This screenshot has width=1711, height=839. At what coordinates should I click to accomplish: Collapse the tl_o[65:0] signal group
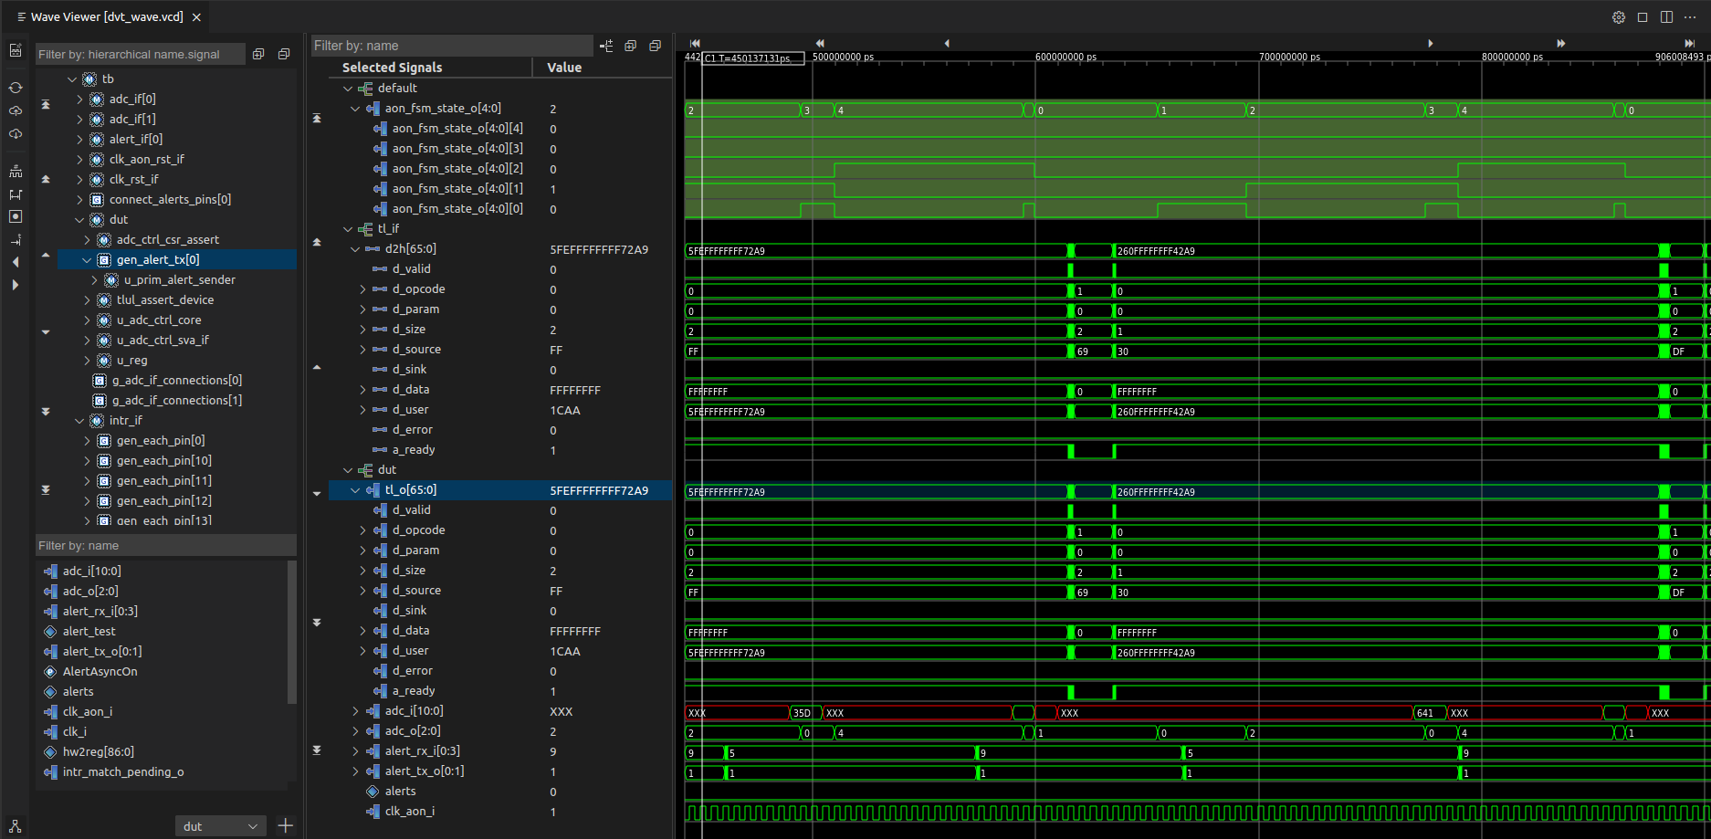coord(356,490)
